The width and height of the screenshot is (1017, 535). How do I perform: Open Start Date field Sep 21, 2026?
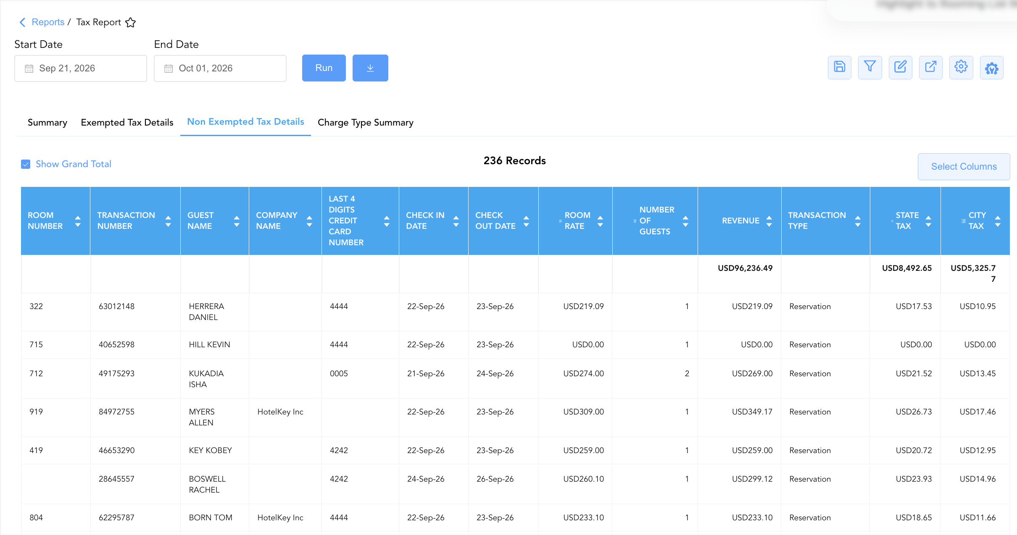[x=81, y=68]
